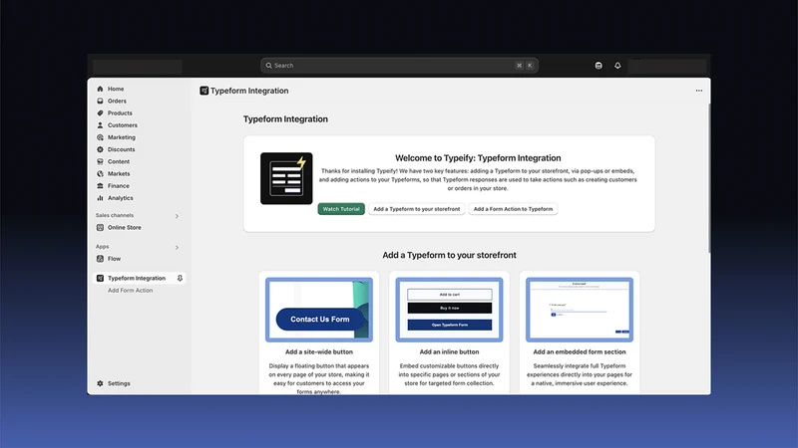Image resolution: width=798 pixels, height=448 pixels.
Task: Click the Add an inline button title
Action: (x=450, y=351)
